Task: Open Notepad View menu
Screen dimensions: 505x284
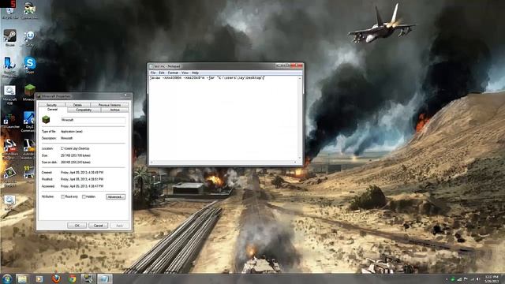Action: pyautogui.click(x=185, y=73)
